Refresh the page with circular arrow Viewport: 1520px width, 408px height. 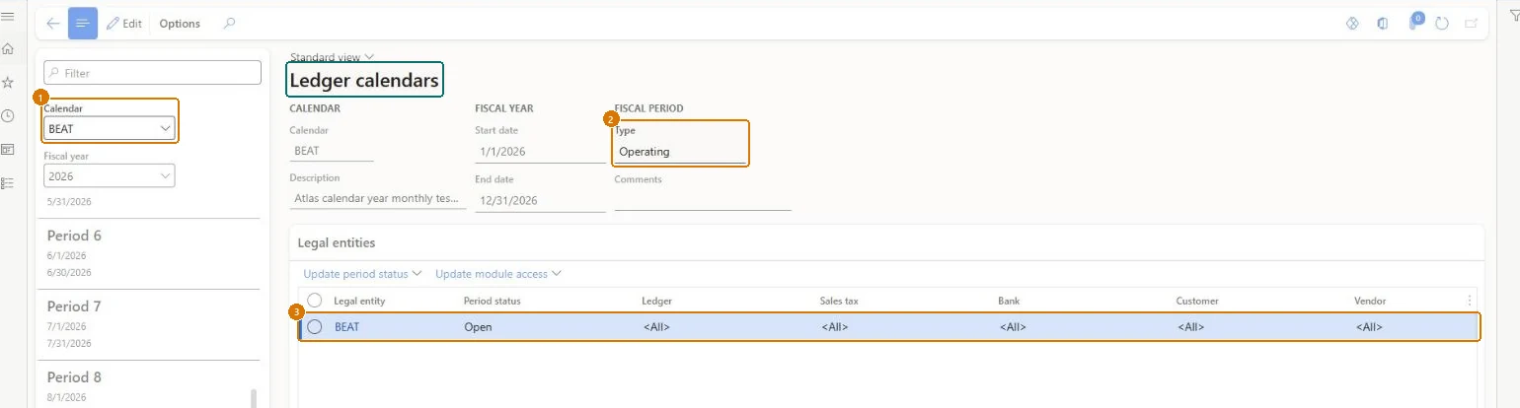(1442, 24)
